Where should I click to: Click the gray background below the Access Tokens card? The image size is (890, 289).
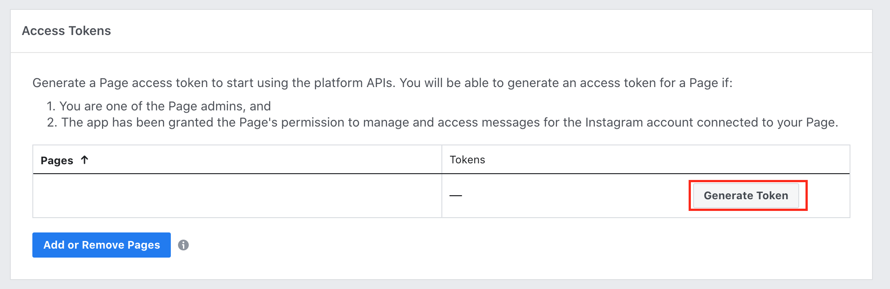point(445,285)
